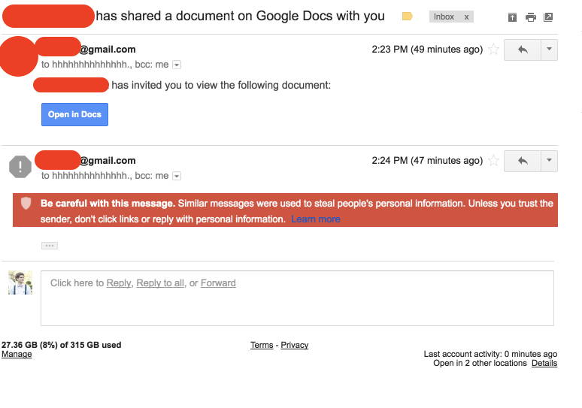Open more options for second message
This screenshot has width=582, height=408.
click(549, 160)
